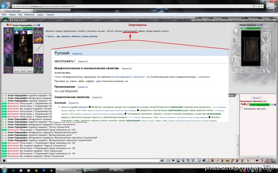Click the green health bar above the character

coord(23,28)
